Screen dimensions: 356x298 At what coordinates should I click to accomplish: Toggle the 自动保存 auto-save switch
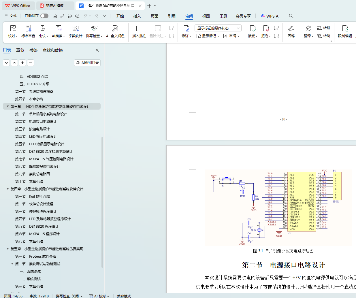pyautogui.click(x=44, y=16)
